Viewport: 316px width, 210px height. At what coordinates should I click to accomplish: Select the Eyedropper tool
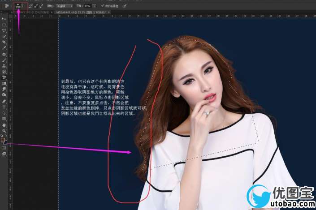(4, 48)
